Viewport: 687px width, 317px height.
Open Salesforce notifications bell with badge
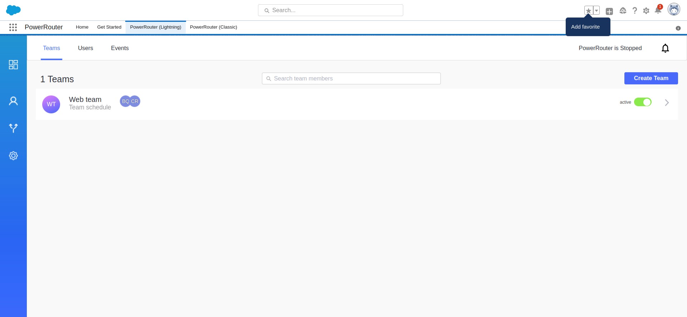click(x=658, y=10)
